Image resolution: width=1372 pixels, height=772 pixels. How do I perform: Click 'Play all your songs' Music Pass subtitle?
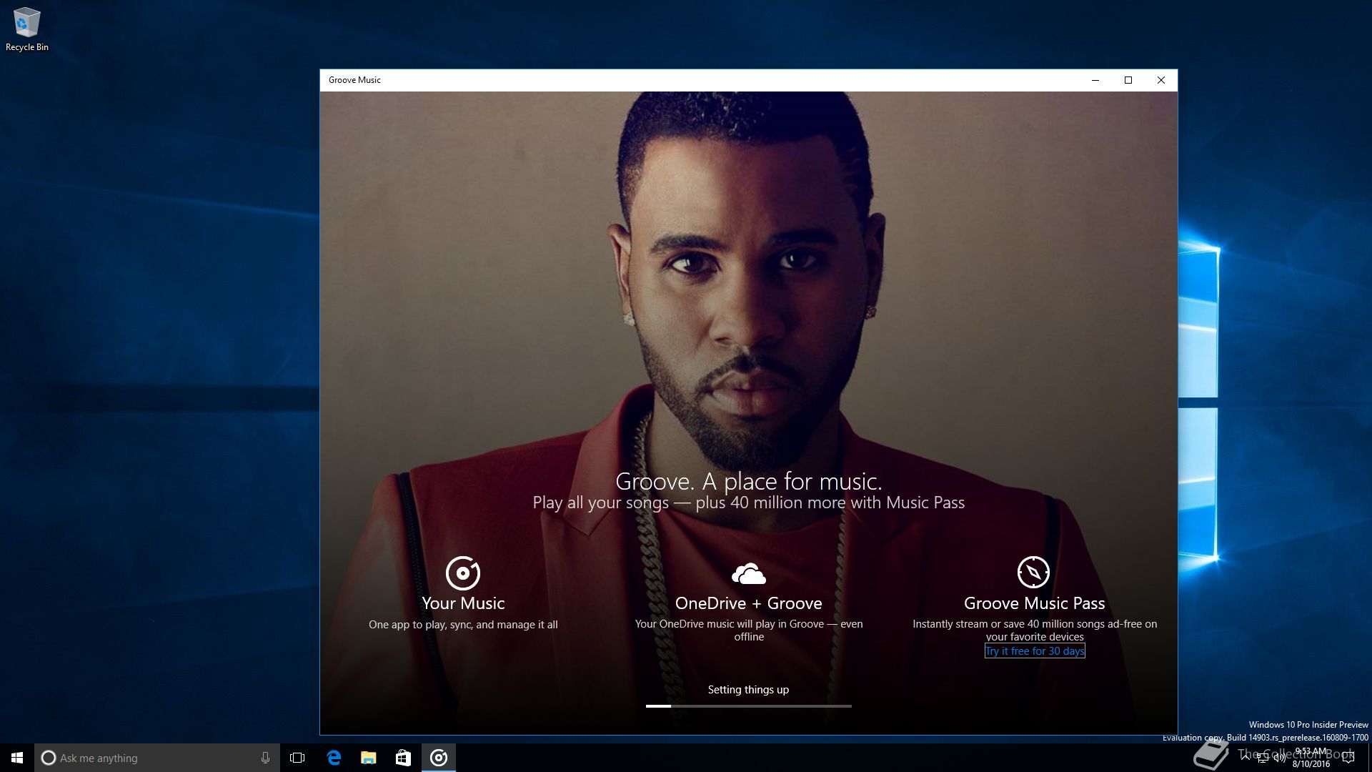pos(748,503)
